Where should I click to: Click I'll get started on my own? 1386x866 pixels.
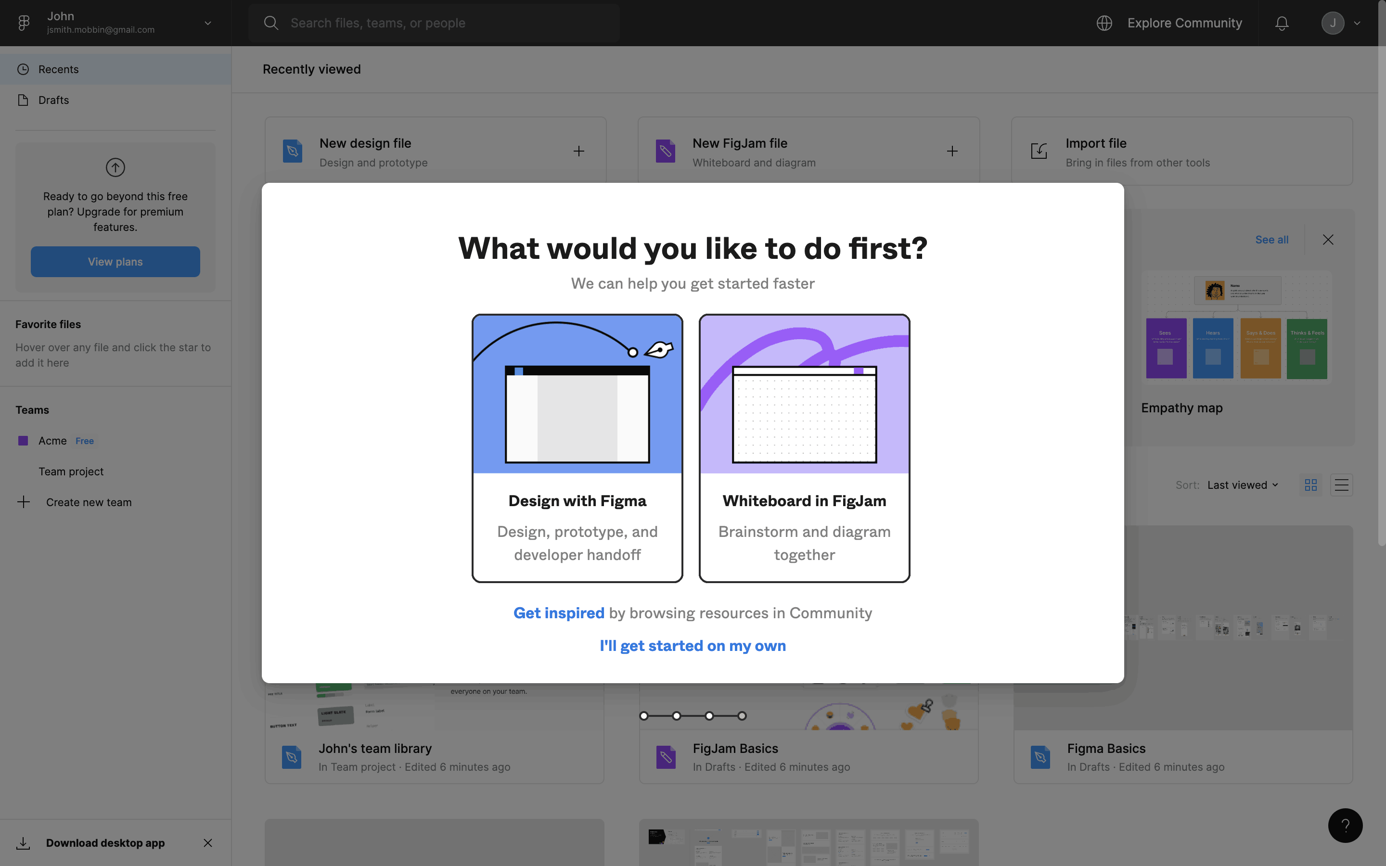coord(693,646)
